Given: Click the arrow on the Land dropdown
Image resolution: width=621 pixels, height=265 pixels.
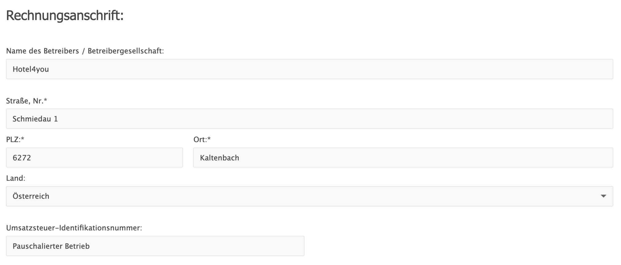Looking at the screenshot, I should coord(603,196).
